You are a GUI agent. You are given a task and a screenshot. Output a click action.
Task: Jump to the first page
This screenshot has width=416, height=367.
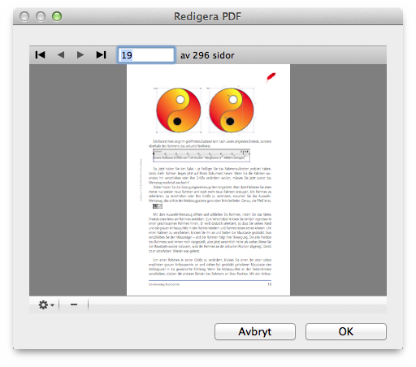coord(40,55)
